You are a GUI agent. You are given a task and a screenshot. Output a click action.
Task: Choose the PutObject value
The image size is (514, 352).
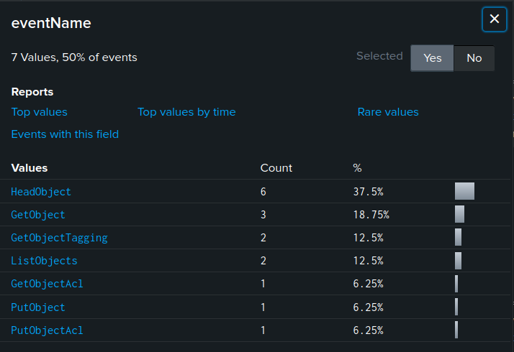click(x=38, y=307)
